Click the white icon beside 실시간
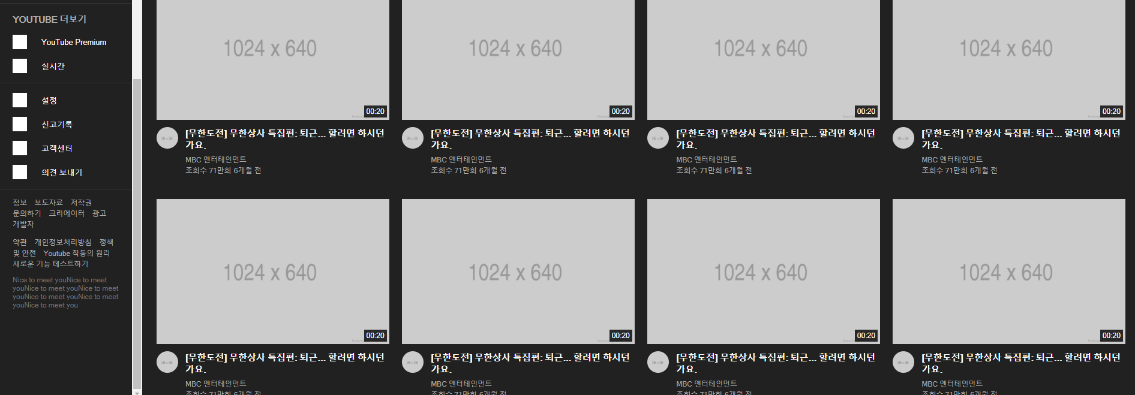This screenshot has width=1135, height=395. coord(20,66)
